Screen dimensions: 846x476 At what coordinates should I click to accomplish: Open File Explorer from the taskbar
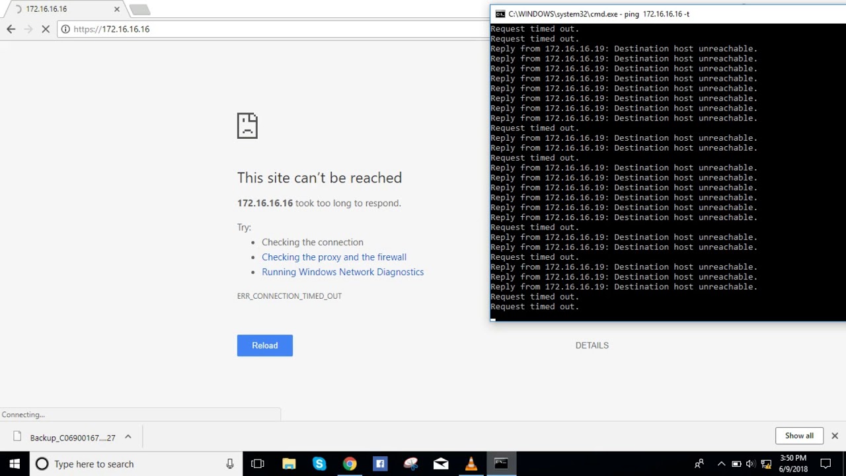(289, 464)
